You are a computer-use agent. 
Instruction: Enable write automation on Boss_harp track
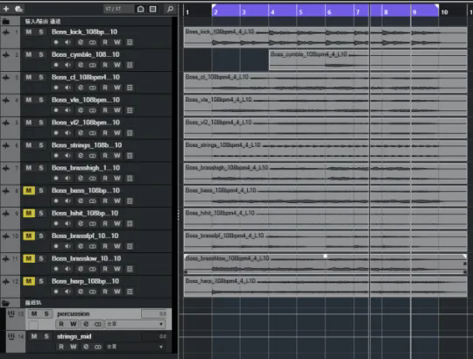(117, 292)
